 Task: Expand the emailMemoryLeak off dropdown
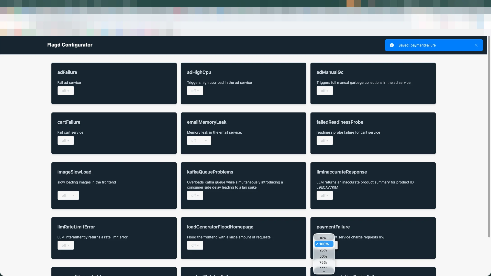point(199,141)
